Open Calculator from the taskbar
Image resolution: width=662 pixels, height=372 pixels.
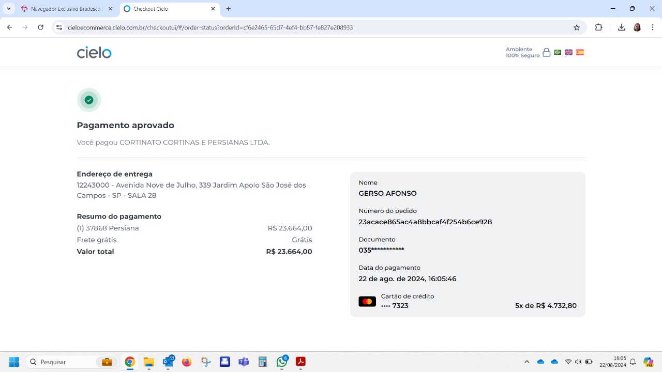[x=263, y=362]
